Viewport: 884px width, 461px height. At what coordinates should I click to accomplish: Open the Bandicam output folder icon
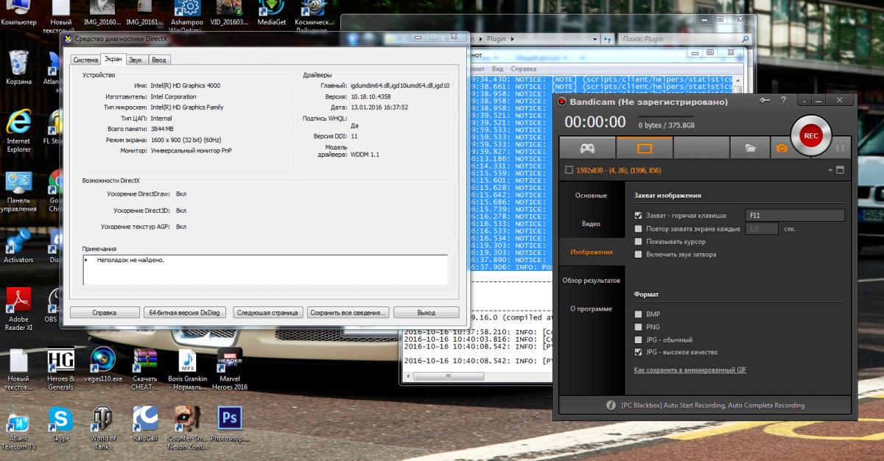coord(750,148)
